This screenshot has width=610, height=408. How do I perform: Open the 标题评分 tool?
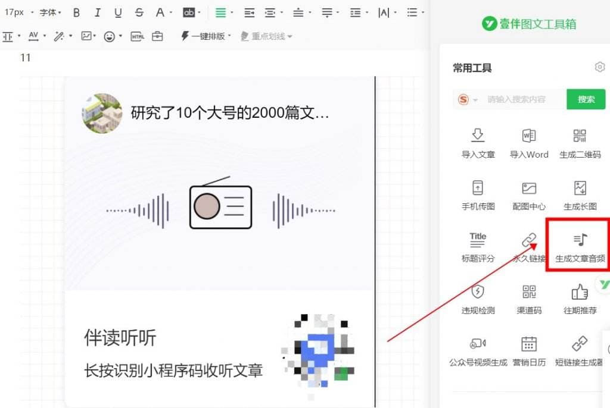point(478,246)
